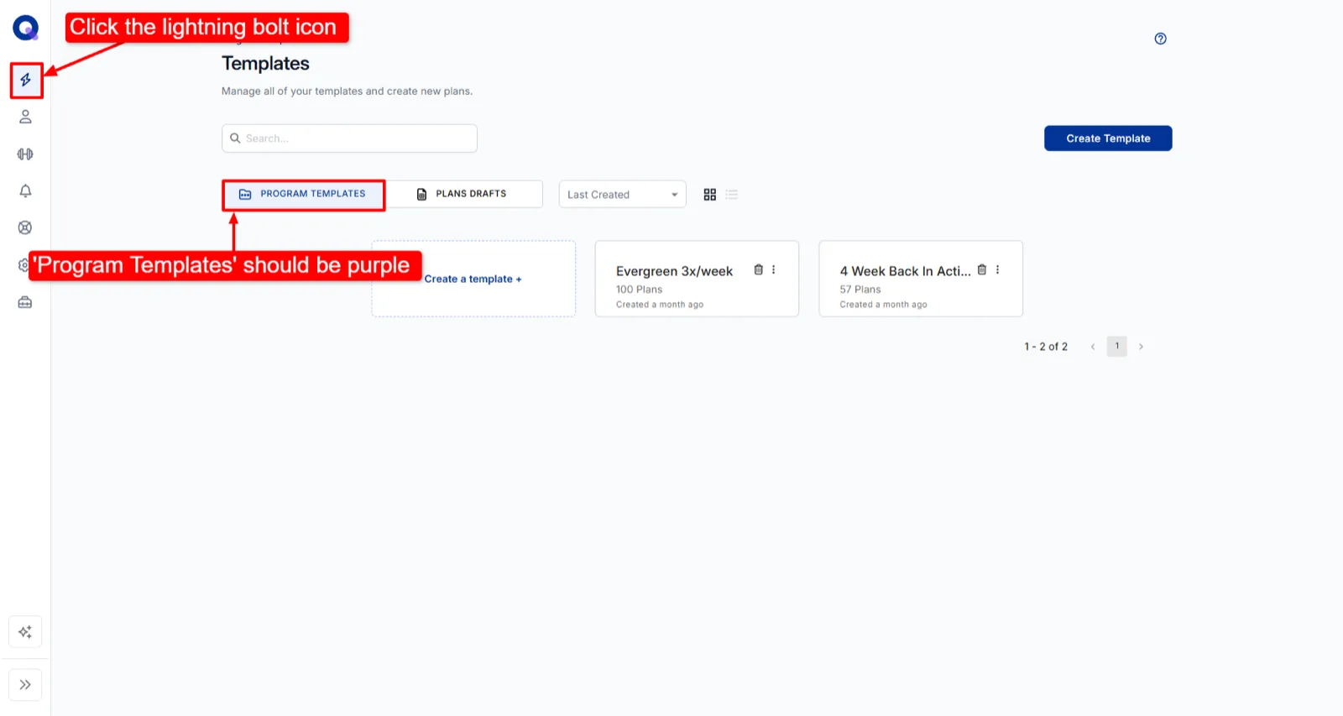Click the lifebuoy support sidebar icon
Viewport: 1343px width, 716px height.
[25, 227]
